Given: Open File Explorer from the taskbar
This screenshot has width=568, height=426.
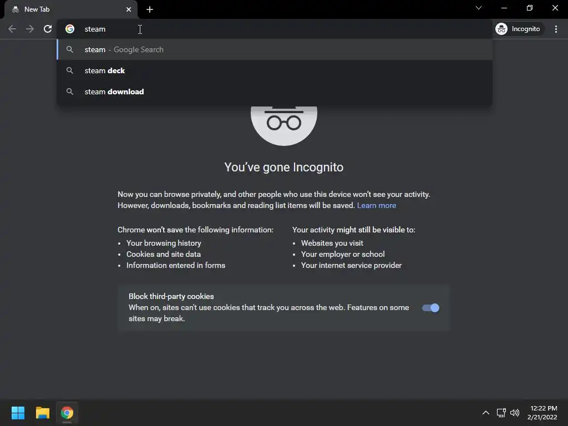Looking at the screenshot, I should click(x=42, y=413).
